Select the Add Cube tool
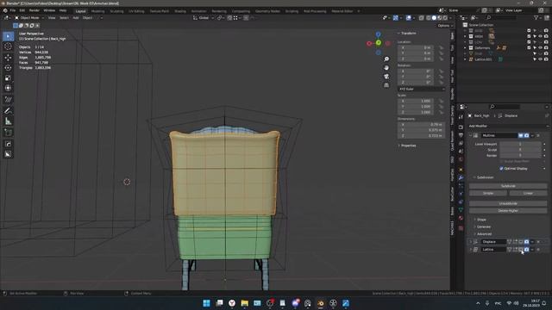This screenshot has height=310, width=552. click(8, 133)
